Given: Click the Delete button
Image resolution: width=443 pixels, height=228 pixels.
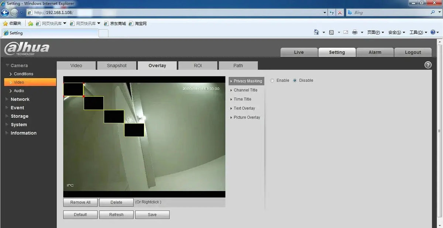Looking at the screenshot, I should click(116, 202).
